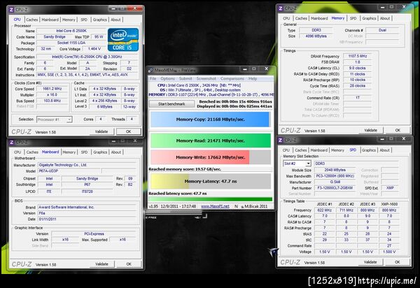
Task: Click the CPU-Z icon in the Mainboard window title bar
Action: tap(11, 143)
